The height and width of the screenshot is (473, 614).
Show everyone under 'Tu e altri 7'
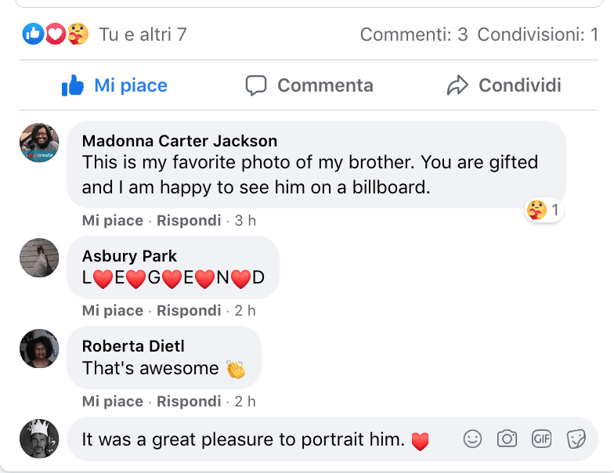pos(143,34)
